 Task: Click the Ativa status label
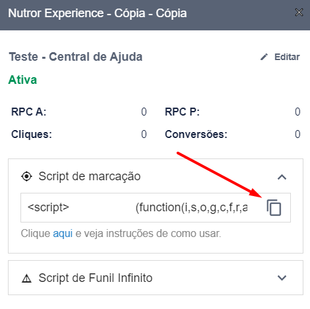[x=22, y=80]
